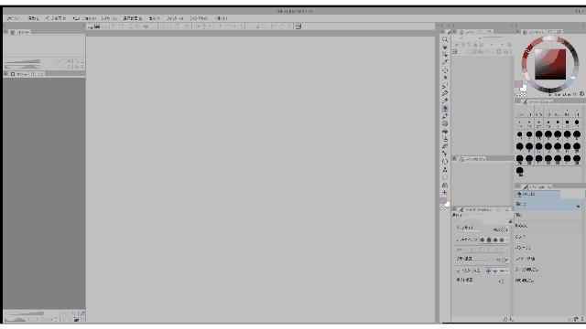Viewport: 586px width, 329px height.
Task: Choose the first anti-aliasing option dot
Action: 483,239
